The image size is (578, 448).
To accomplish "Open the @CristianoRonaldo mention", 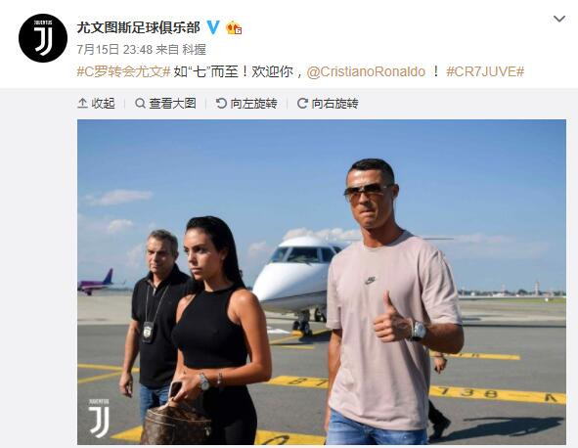I will pyautogui.click(x=366, y=71).
